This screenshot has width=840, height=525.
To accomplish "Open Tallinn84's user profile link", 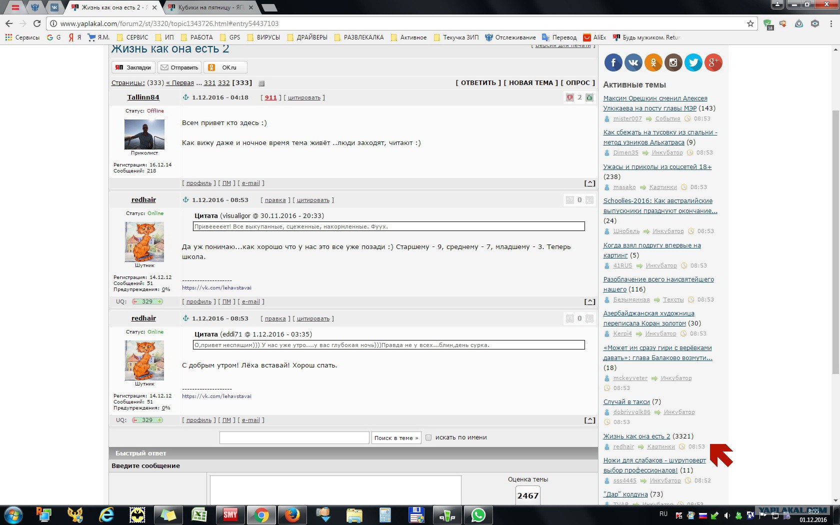I will [143, 97].
